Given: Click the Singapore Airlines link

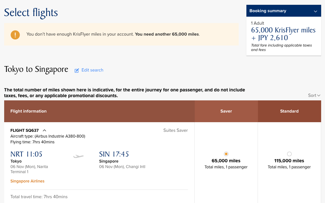Looking at the screenshot, I should coord(27,181).
